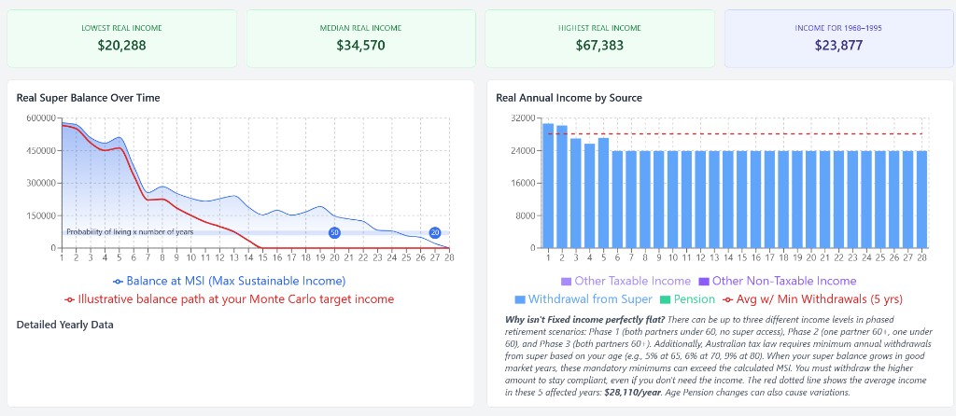Click the Other Taxable Income legend swatch
This screenshot has height=416, width=956.
coord(566,281)
